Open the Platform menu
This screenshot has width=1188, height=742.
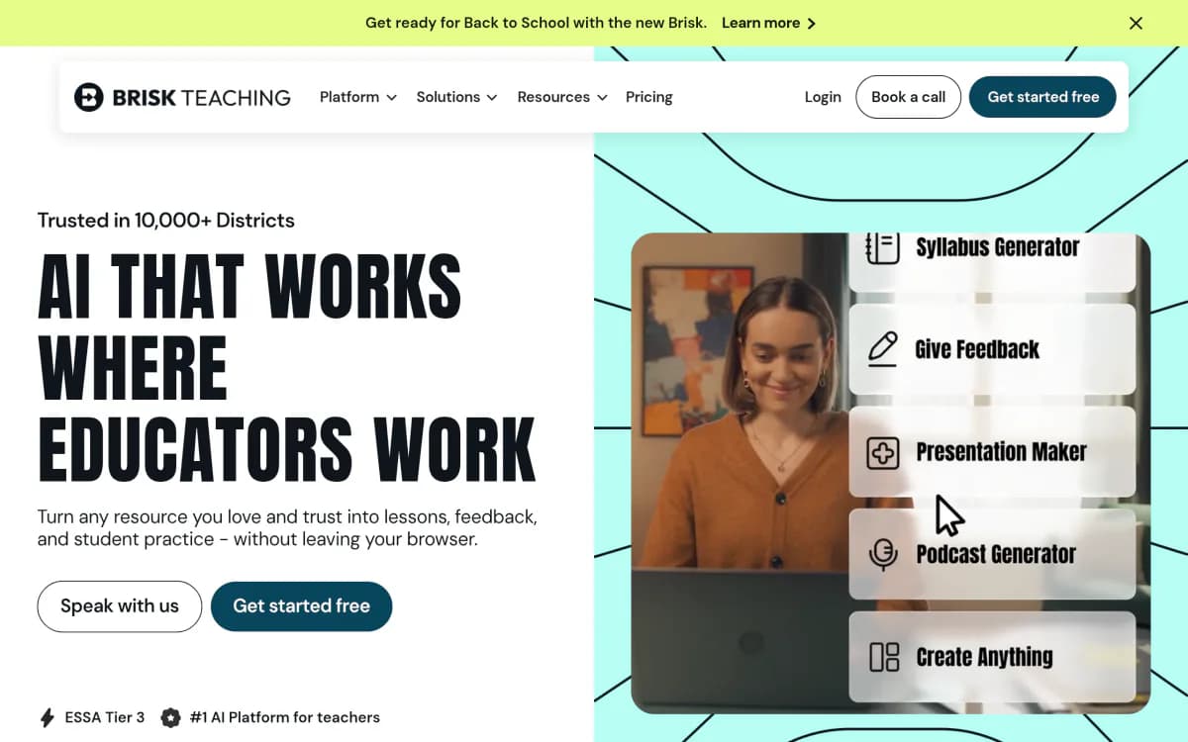coord(358,97)
